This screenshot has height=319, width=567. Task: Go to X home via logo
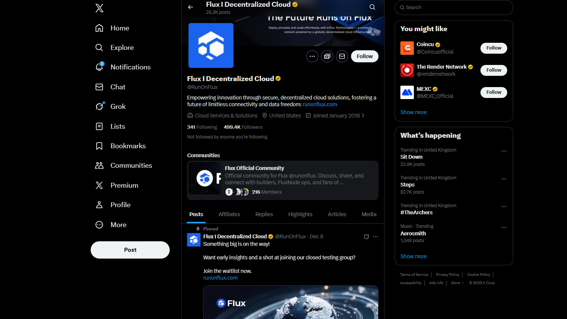tap(99, 8)
